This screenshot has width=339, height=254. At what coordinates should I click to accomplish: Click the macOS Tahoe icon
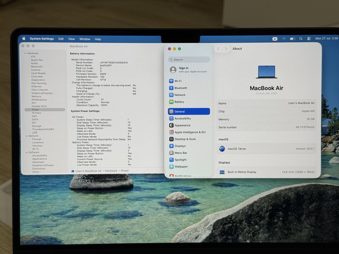(222, 149)
